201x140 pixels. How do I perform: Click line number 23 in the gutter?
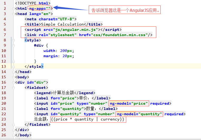tap(4, 119)
